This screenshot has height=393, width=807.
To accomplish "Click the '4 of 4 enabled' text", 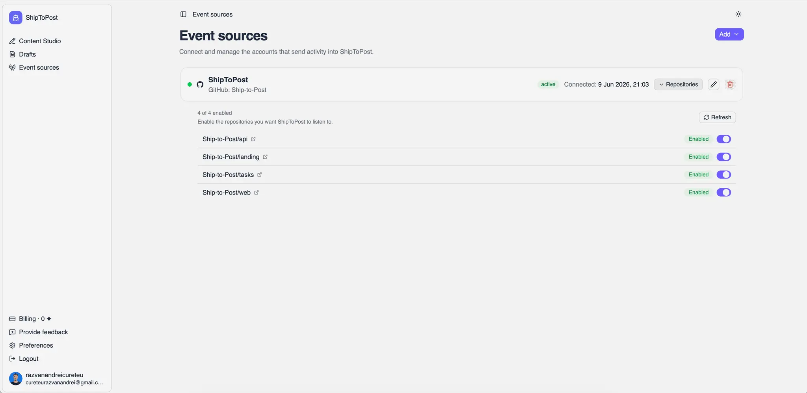I will point(215,113).
